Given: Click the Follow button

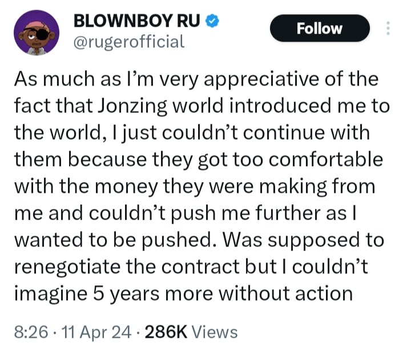Looking at the screenshot, I should coord(320,28).
